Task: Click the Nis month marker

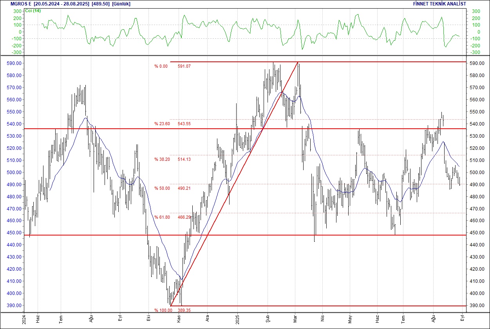Action: click(x=323, y=319)
